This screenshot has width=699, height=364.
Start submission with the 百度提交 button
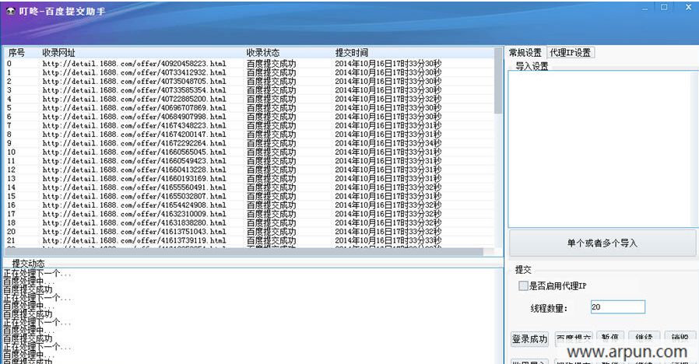[574, 339]
